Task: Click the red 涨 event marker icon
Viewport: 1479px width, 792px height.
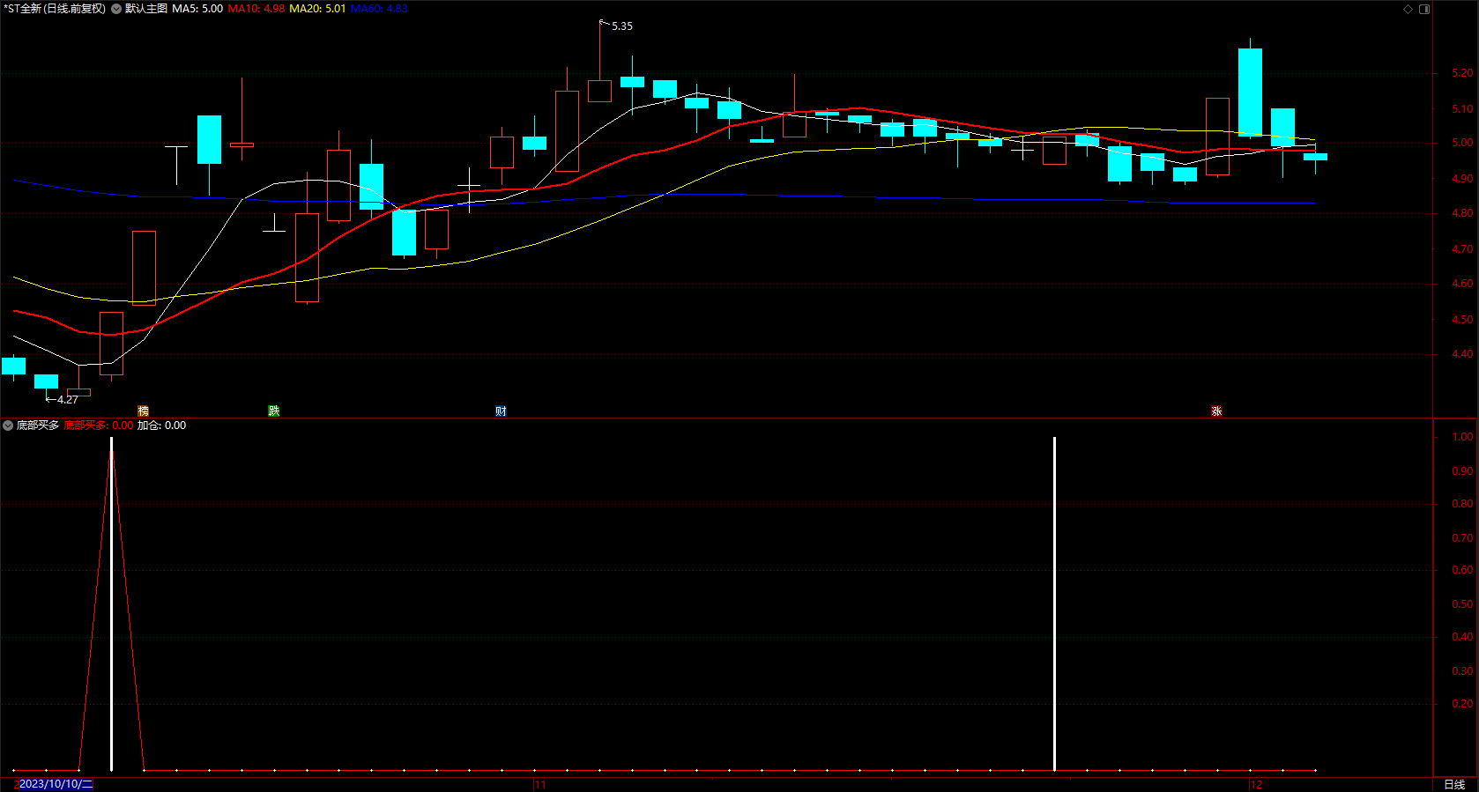Action: pyautogui.click(x=1216, y=411)
